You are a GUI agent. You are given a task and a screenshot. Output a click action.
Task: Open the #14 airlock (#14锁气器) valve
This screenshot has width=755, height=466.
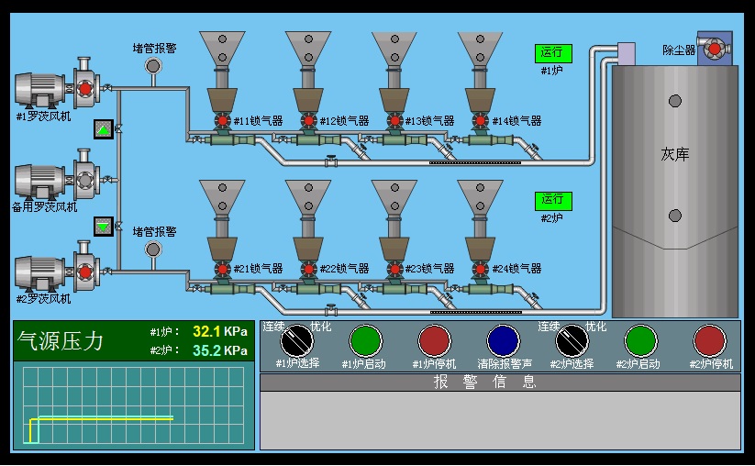pos(482,120)
